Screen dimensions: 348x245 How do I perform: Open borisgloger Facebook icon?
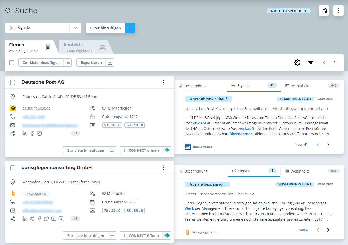[x=39, y=219]
